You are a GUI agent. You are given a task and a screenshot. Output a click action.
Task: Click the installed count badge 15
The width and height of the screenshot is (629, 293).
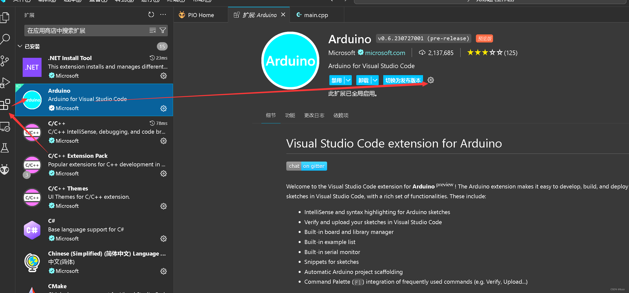(x=162, y=46)
